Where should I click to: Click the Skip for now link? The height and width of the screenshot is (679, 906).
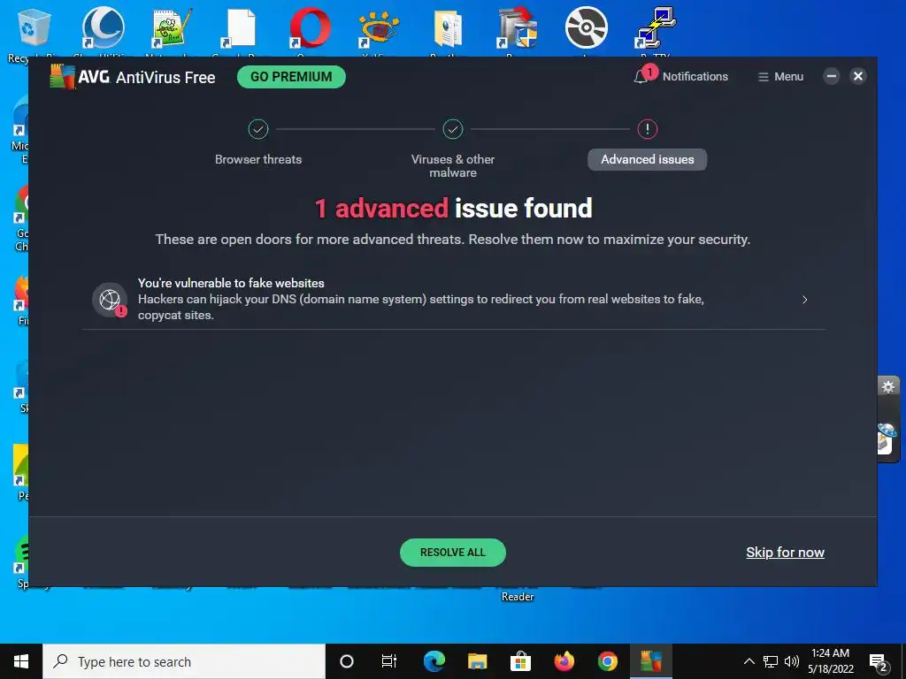[x=785, y=553]
